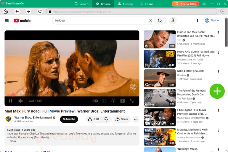Open I Am Legend Full Movie Preview thumbnail
This screenshot has height=152, width=228.
pos(160,117)
